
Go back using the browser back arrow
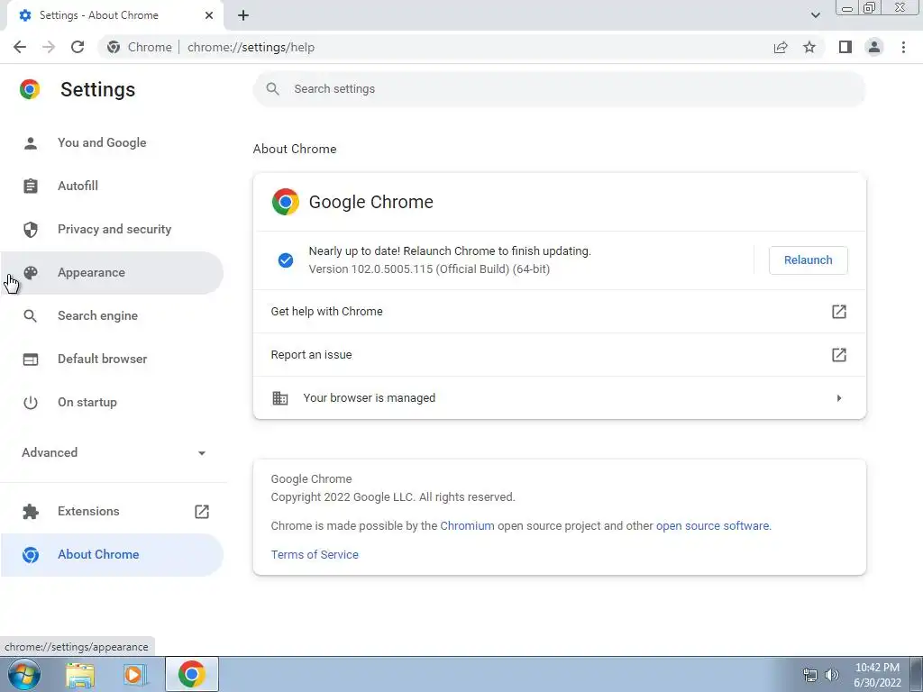click(x=20, y=47)
